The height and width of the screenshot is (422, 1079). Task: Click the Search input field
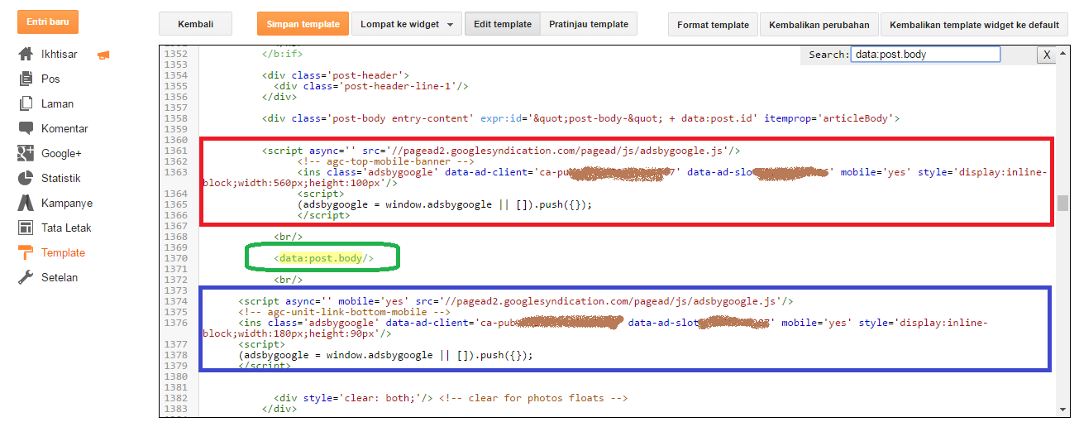coord(925,55)
